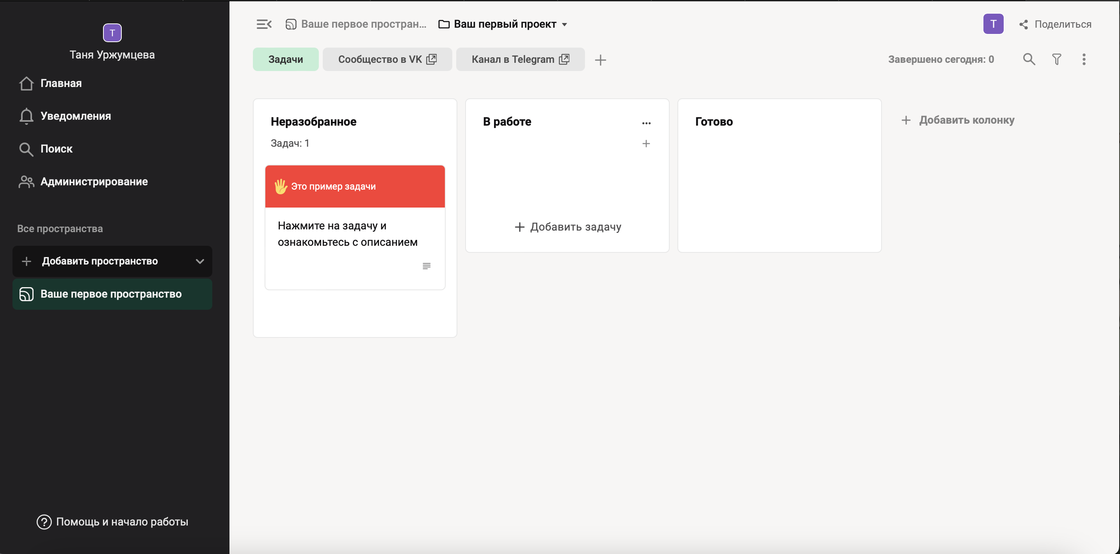Switch to the Задачи tab
The height and width of the screenshot is (554, 1120).
285,59
